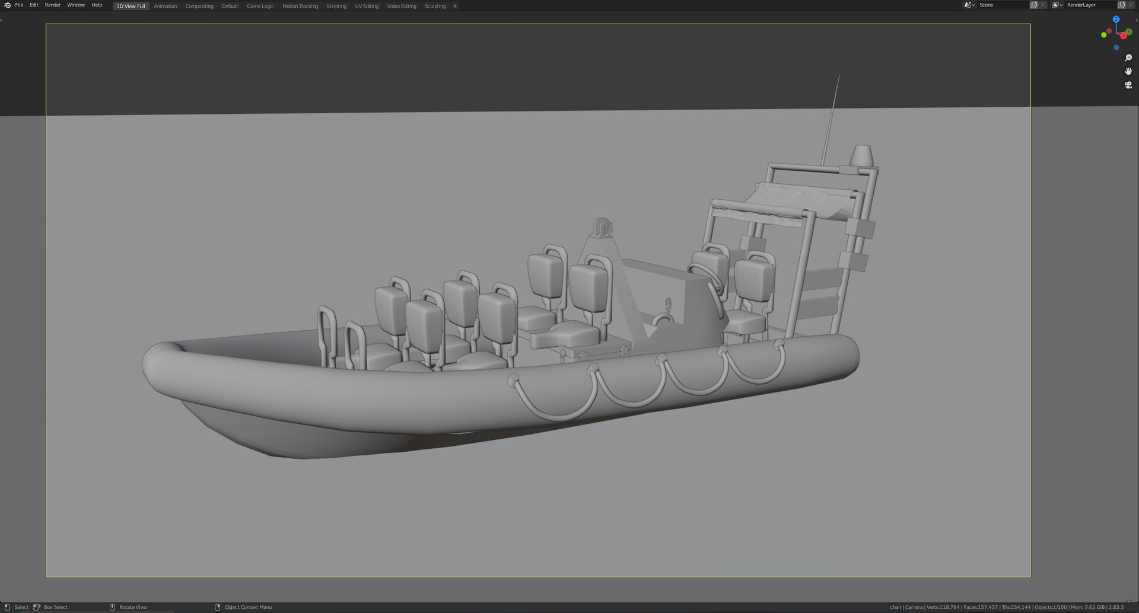Screen dimensions: 1139x613
Task: Click the zoom magnifier viewport icon
Action: click(1128, 58)
